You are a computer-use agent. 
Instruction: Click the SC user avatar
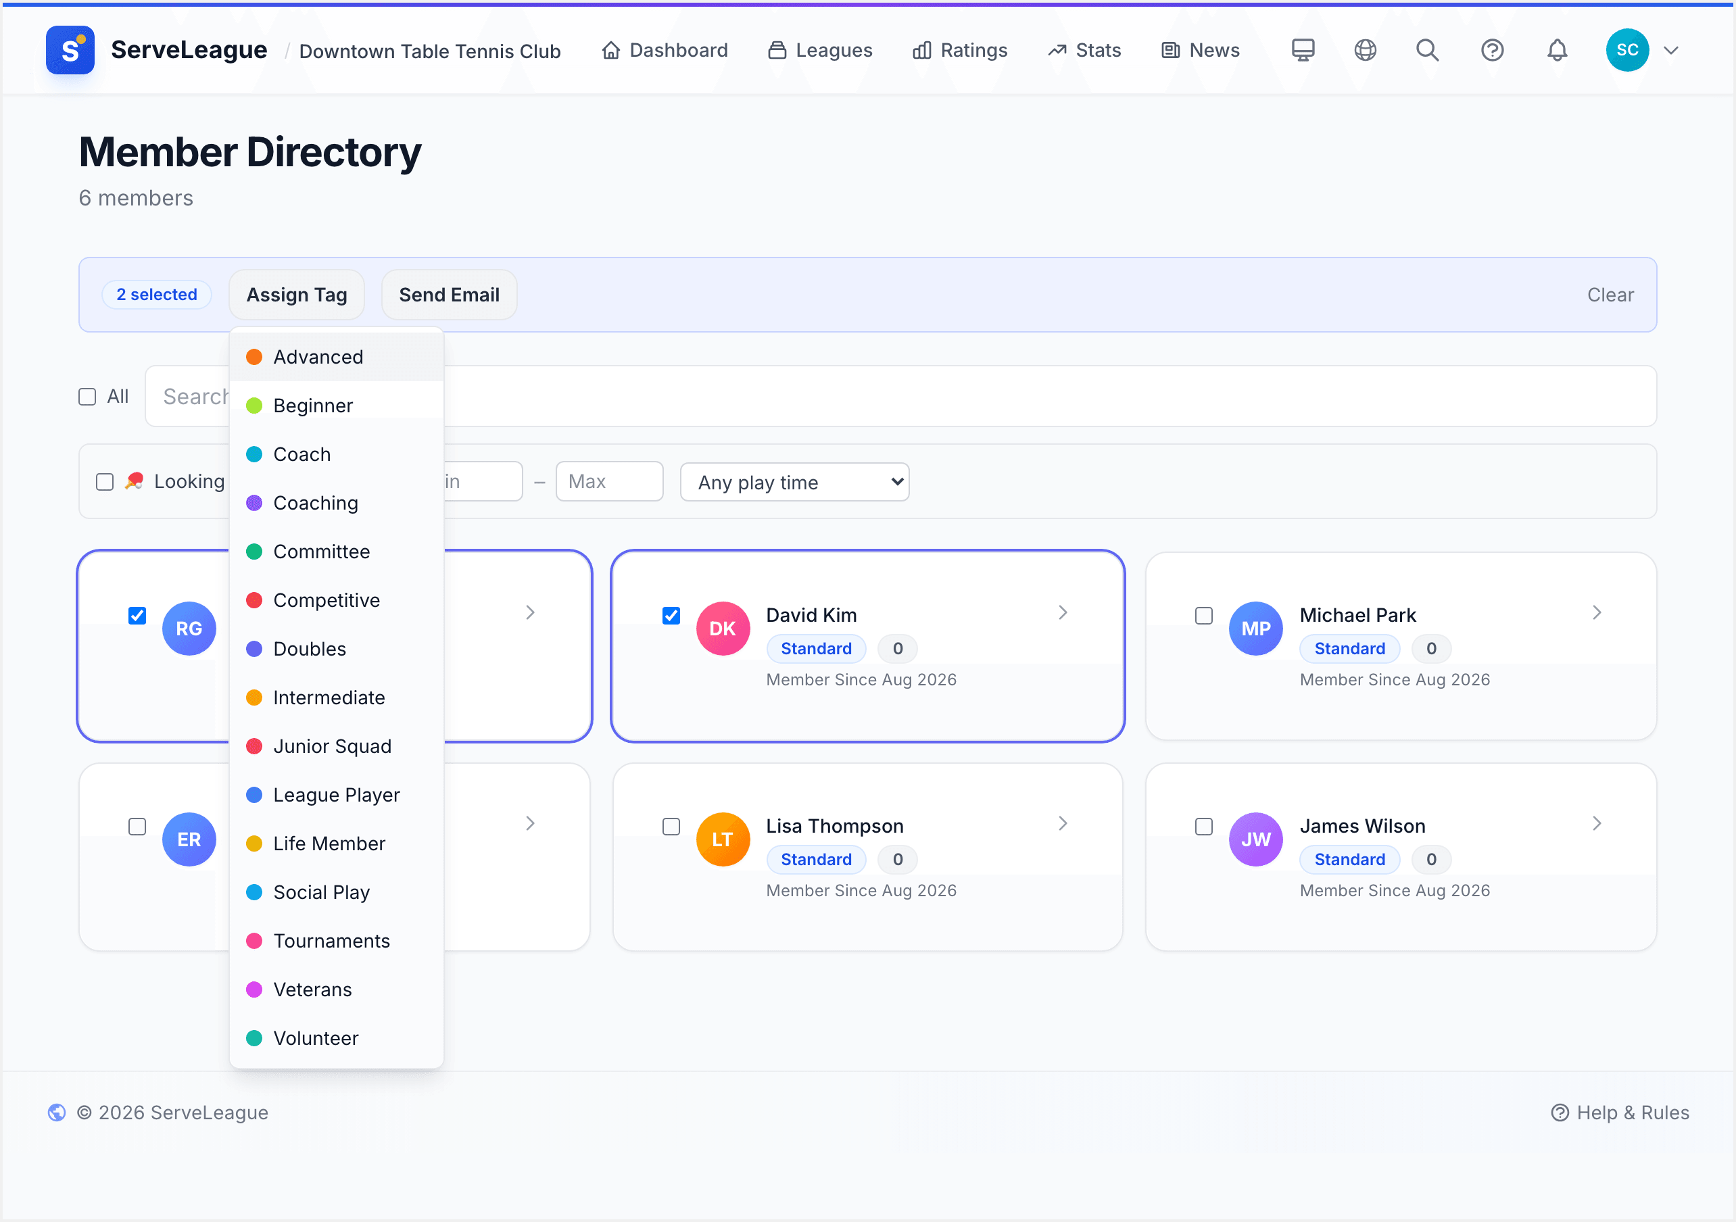click(1627, 50)
